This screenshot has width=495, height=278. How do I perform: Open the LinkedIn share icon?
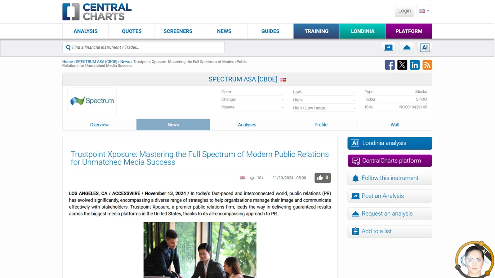coord(415,65)
